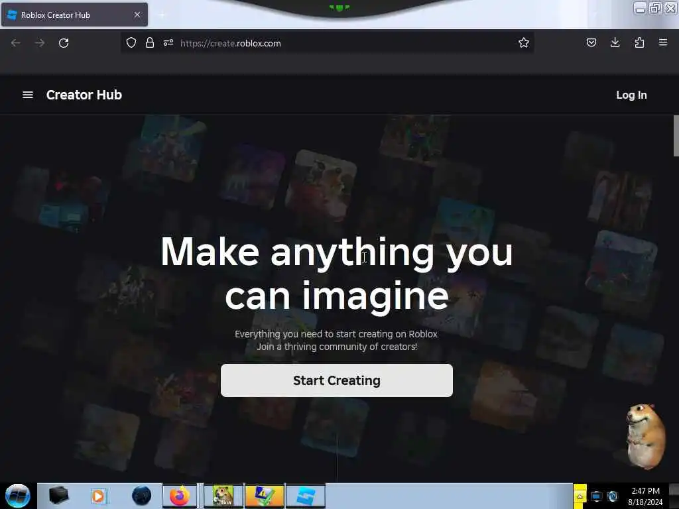Image resolution: width=679 pixels, height=509 pixels.
Task: Minimize the browser window
Action: [x=640, y=8]
